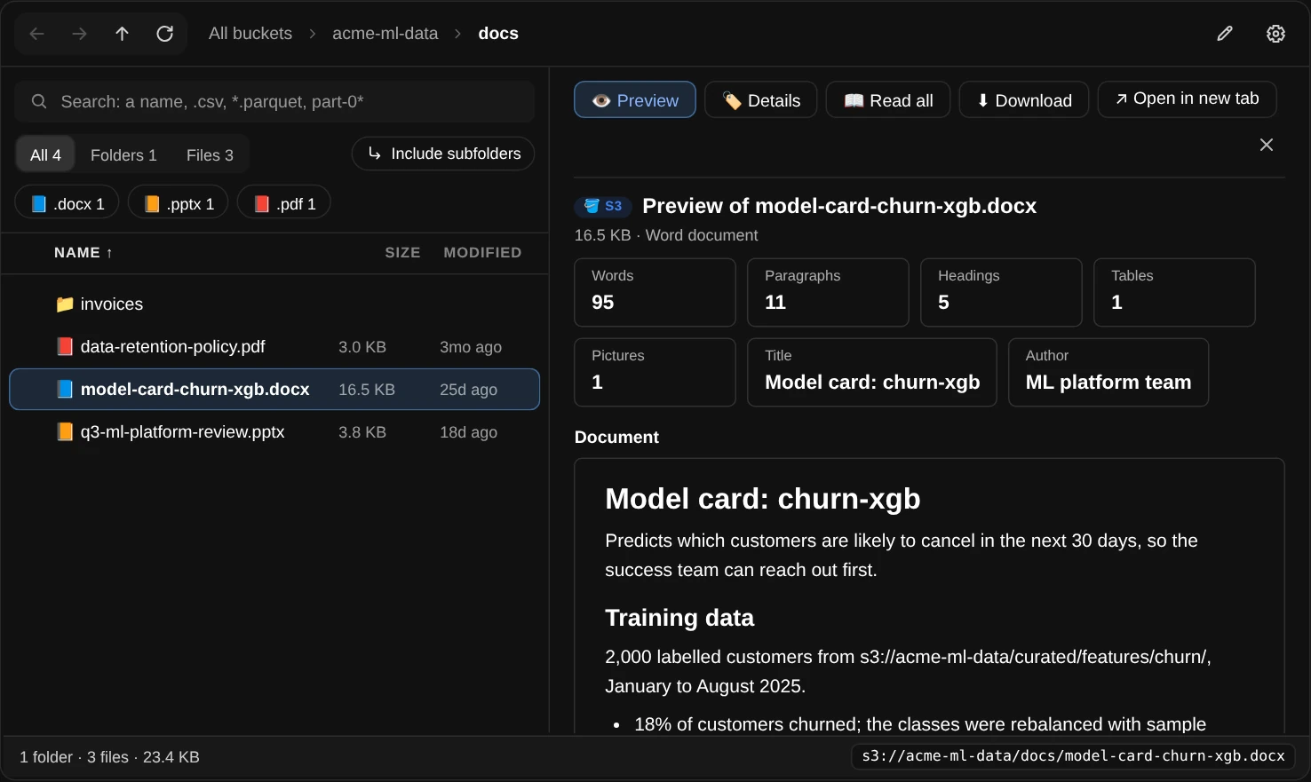Click the search magnifier icon
The image size is (1311, 782).
pyautogui.click(x=39, y=102)
